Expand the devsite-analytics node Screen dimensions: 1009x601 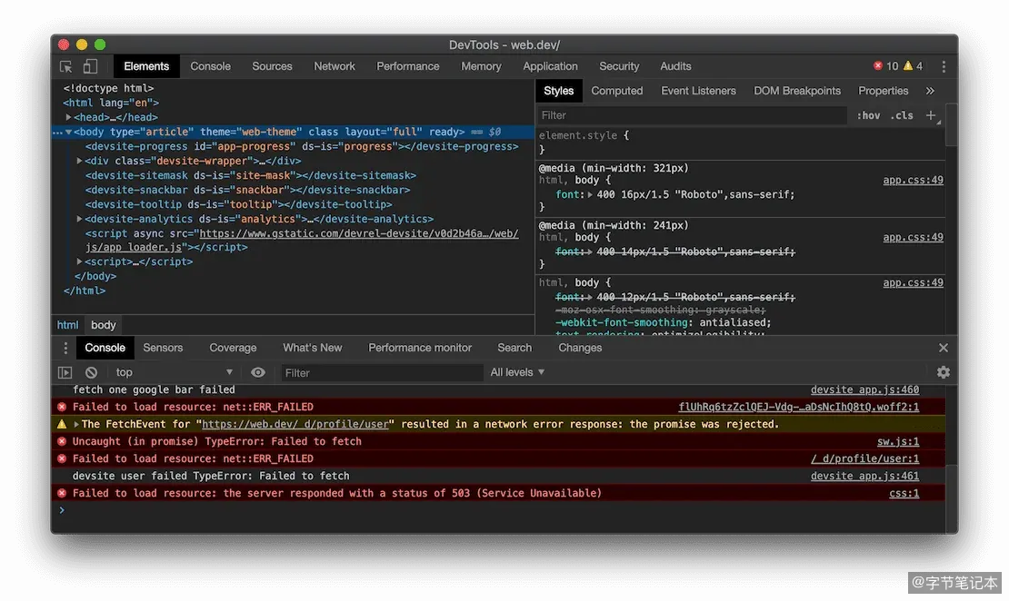tap(79, 219)
